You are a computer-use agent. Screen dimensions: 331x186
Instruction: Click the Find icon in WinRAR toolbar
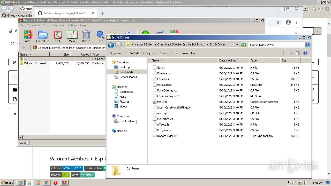click(x=100, y=36)
